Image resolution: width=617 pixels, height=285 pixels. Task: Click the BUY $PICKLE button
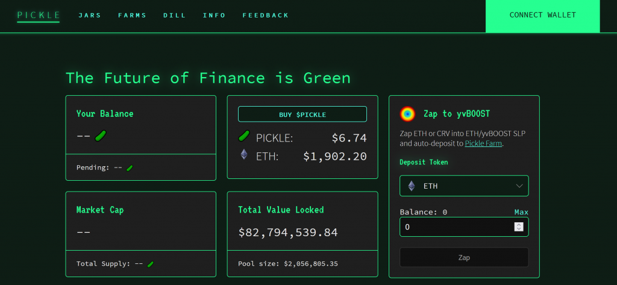tap(302, 114)
